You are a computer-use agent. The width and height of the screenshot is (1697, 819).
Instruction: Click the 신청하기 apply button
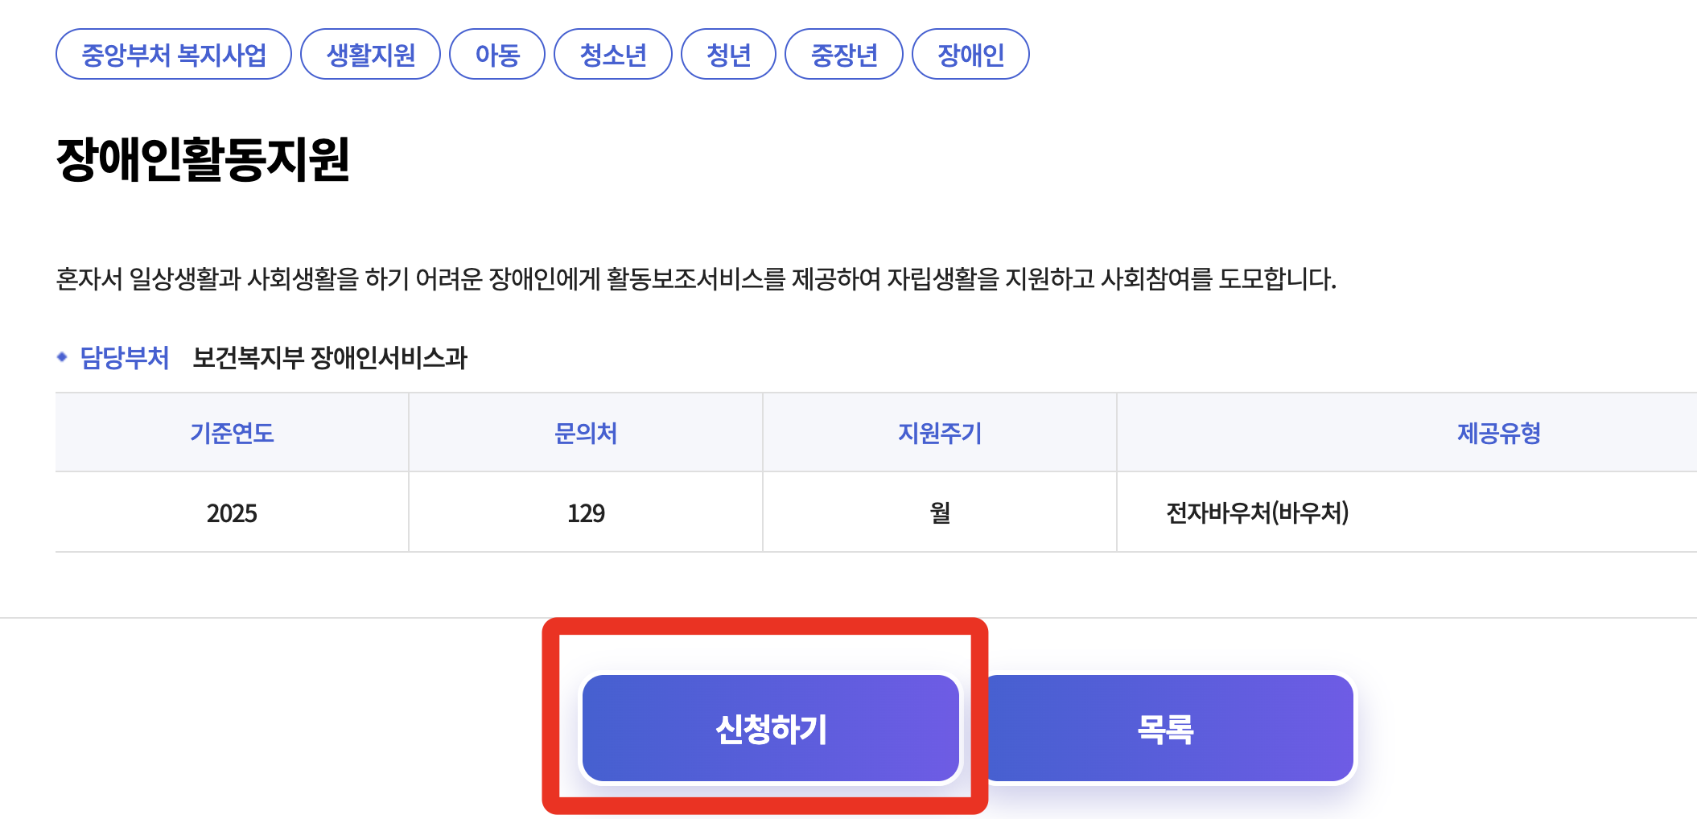[x=772, y=728]
